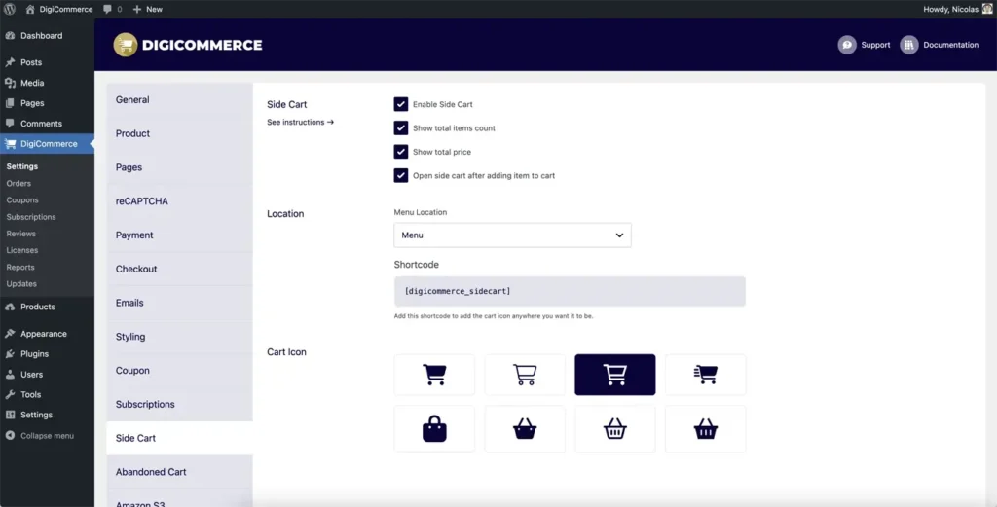Choose the fast-moving cart icon with speed lines
Image resolution: width=997 pixels, height=507 pixels.
coord(705,375)
